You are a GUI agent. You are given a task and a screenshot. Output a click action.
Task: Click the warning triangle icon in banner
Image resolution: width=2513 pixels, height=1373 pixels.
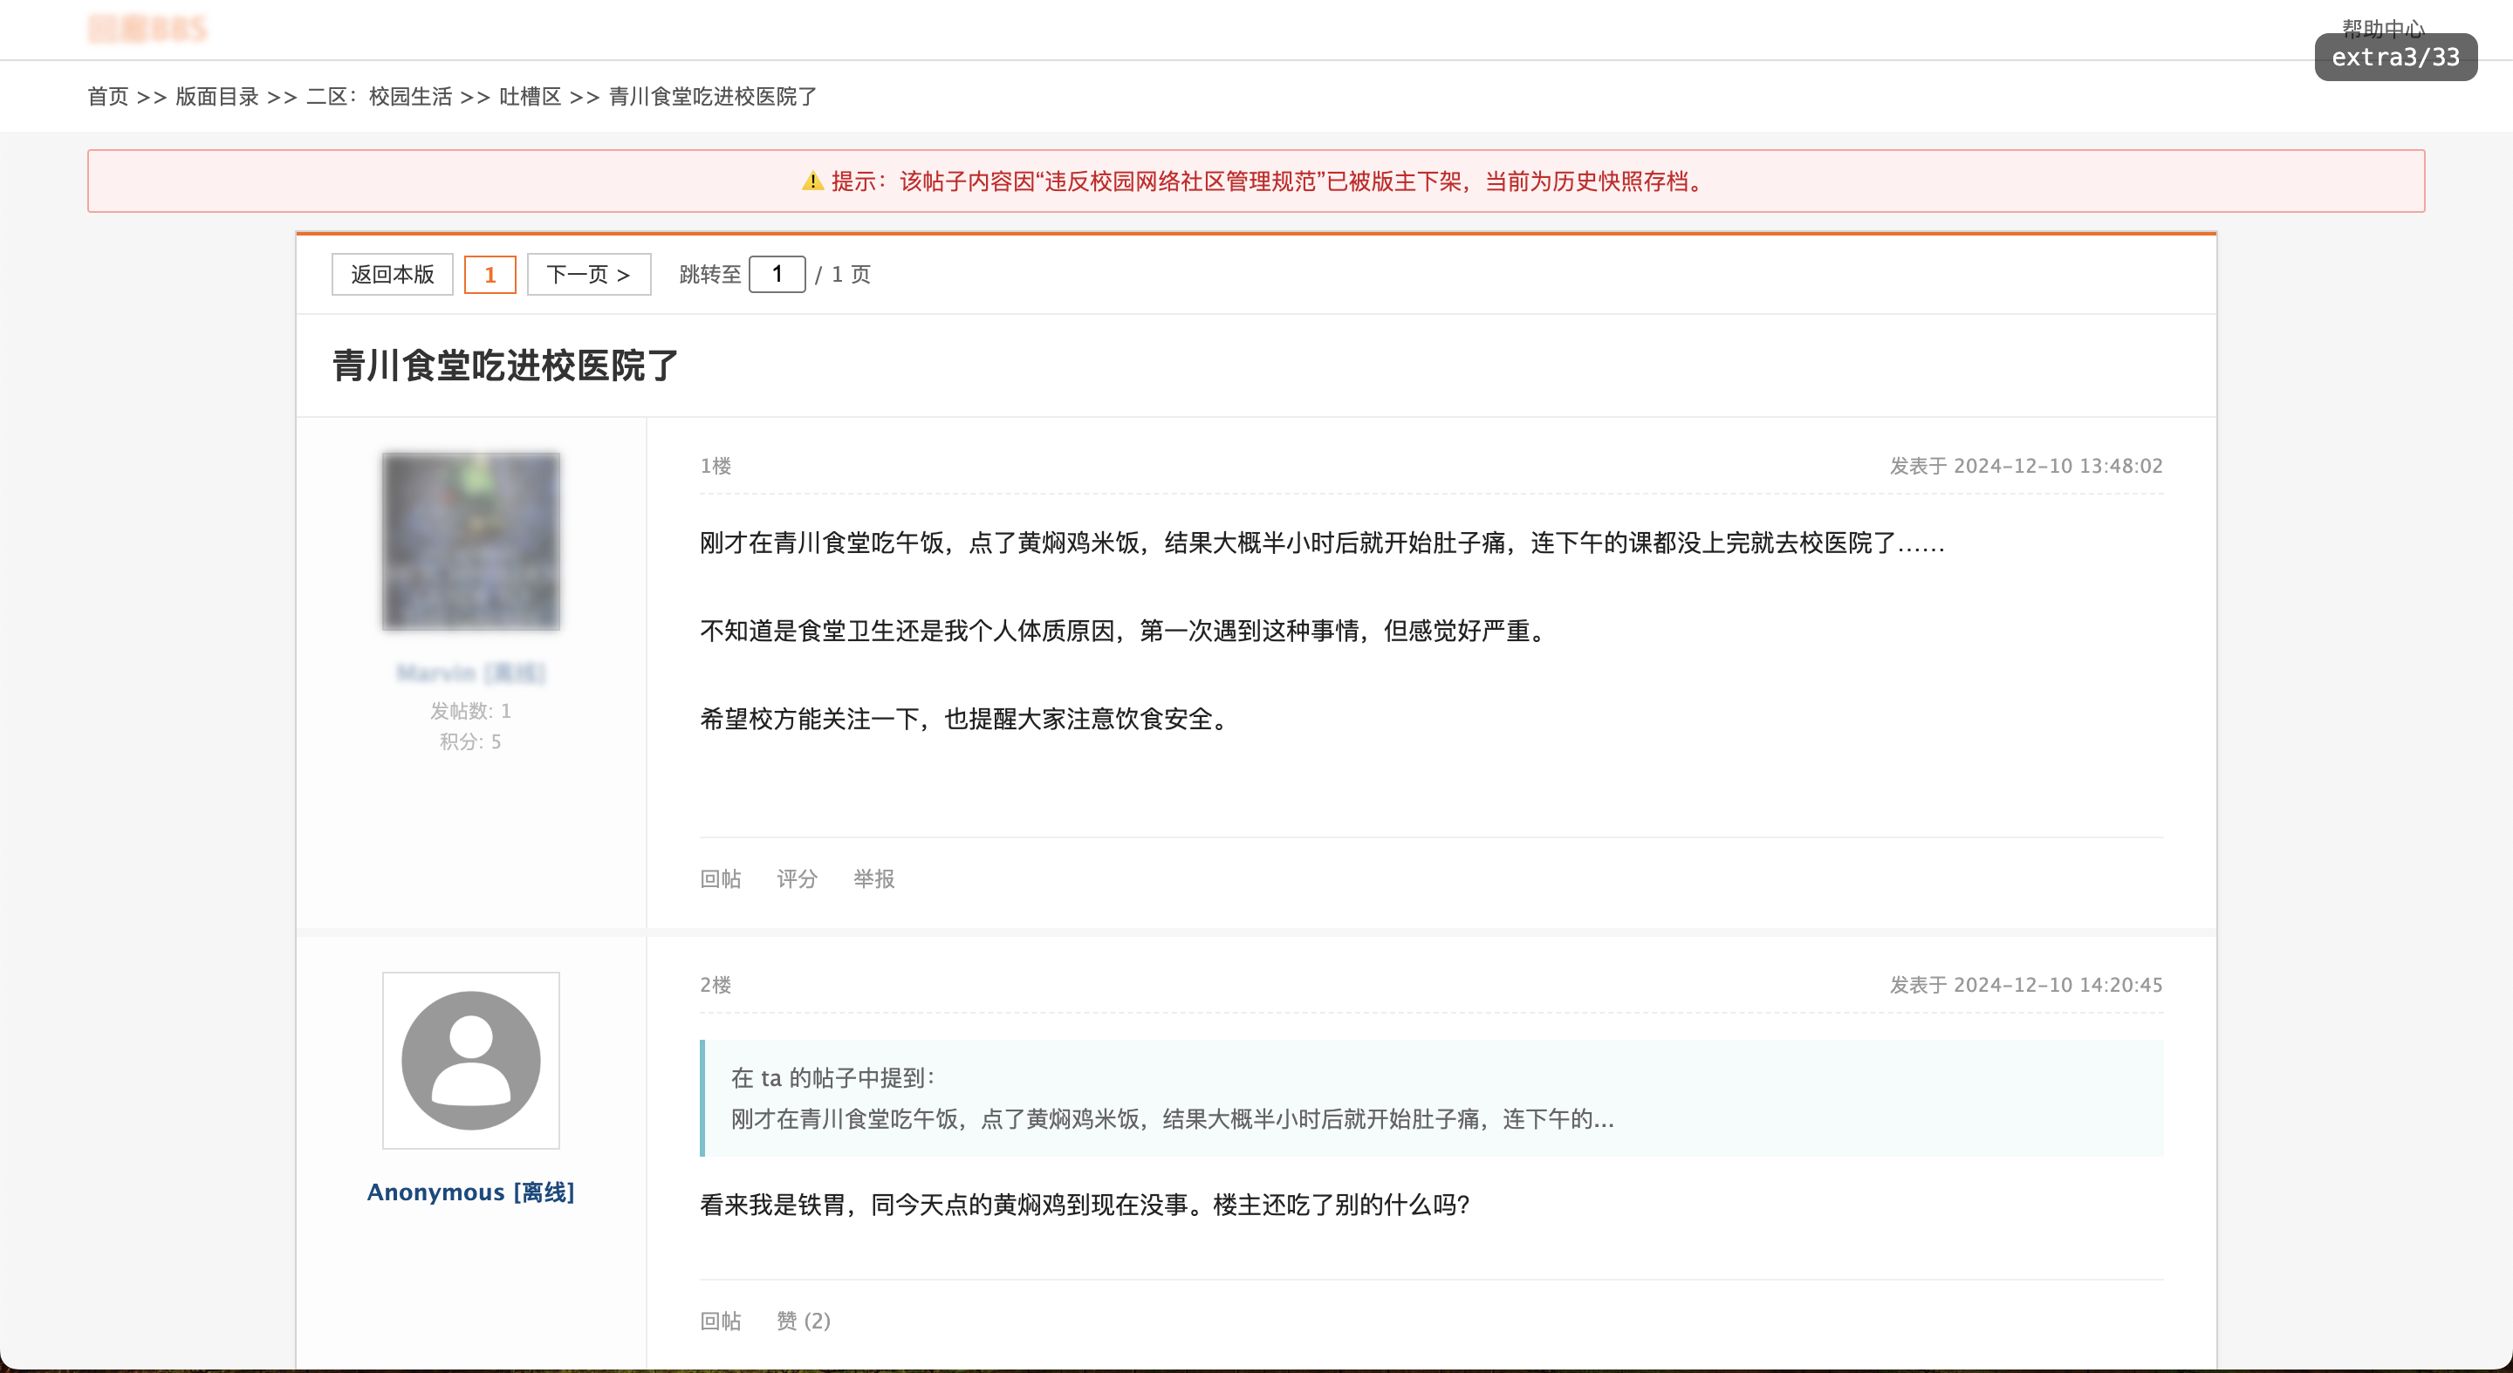tap(811, 181)
